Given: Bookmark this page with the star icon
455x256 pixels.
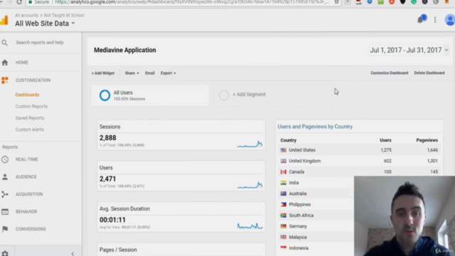Looking at the screenshot, I should [x=336, y=2].
